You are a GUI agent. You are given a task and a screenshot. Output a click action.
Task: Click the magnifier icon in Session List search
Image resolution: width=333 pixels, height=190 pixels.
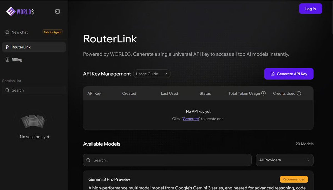[7, 90]
